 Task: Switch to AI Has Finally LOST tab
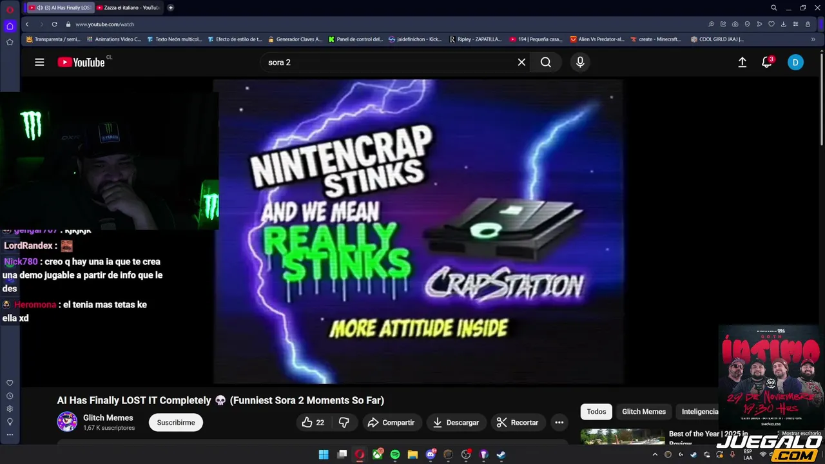click(x=60, y=8)
